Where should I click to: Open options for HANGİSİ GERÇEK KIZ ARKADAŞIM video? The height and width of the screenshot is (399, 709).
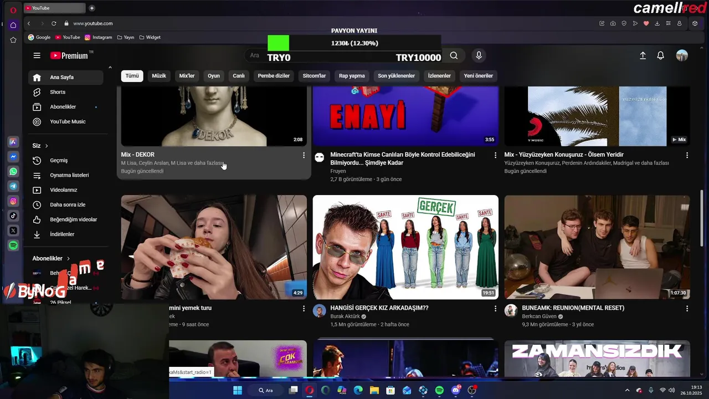(495, 308)
